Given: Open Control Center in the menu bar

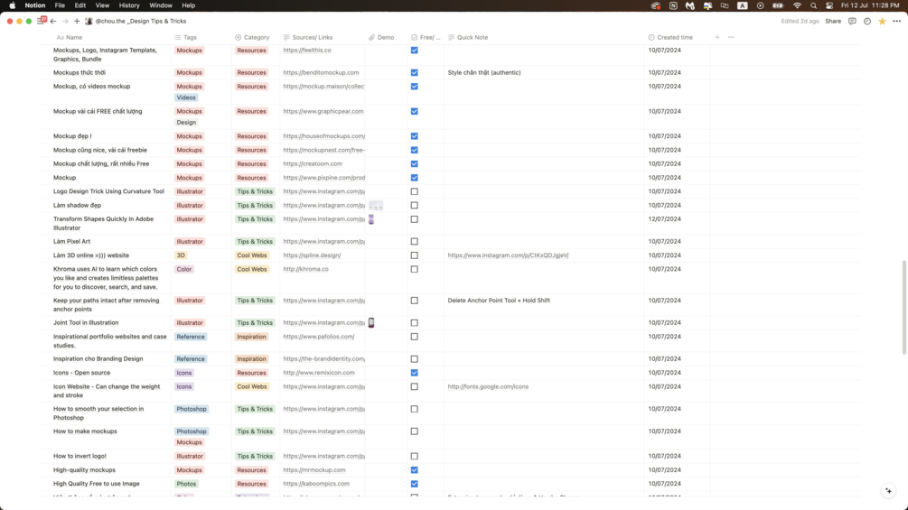Looking at the screenshot, I should 829,5.
